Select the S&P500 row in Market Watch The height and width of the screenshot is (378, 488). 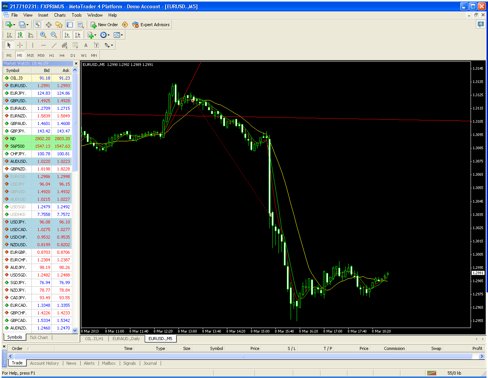coord(37,146)
